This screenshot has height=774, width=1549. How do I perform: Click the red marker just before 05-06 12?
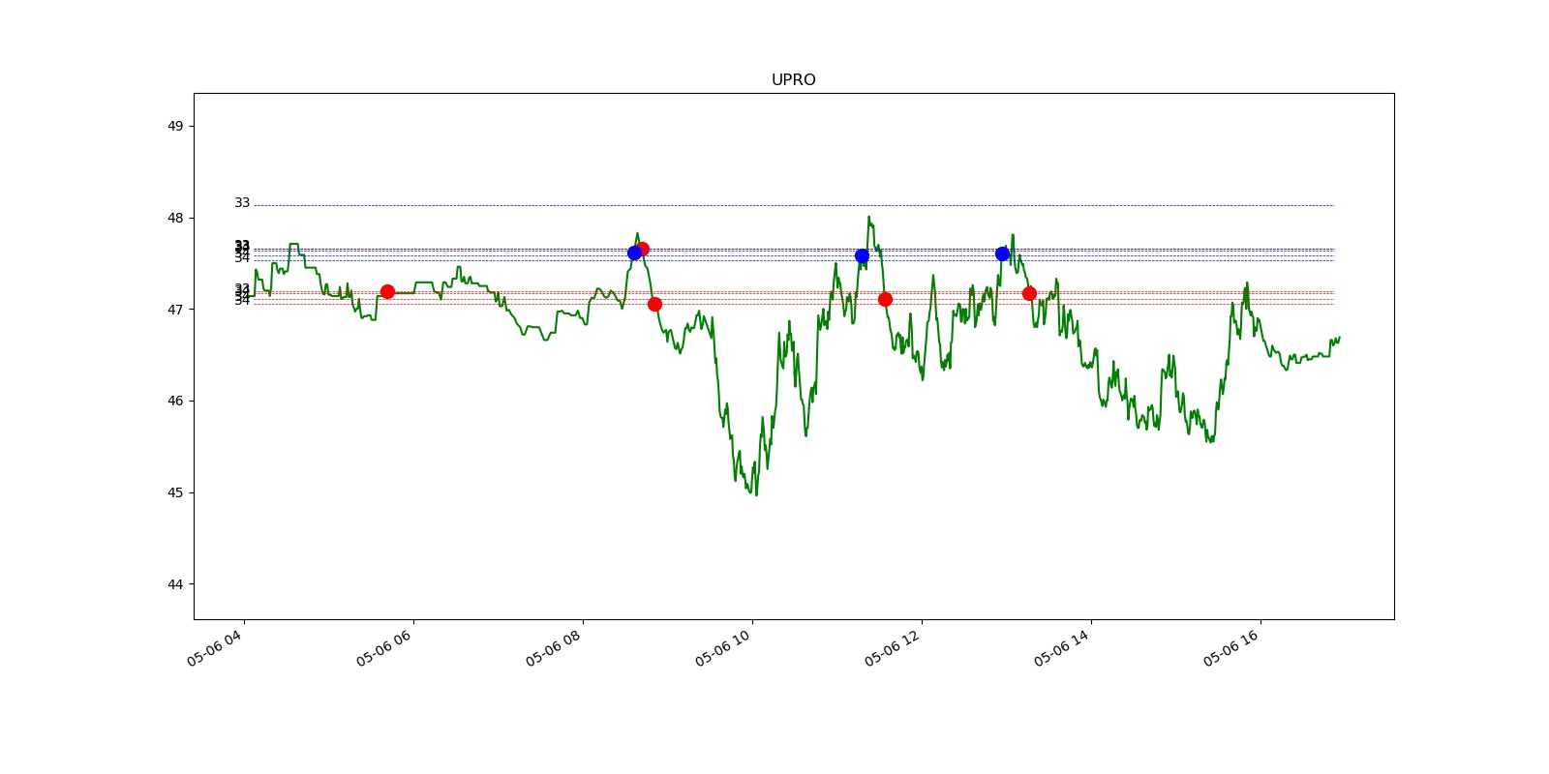click(885, 299)
